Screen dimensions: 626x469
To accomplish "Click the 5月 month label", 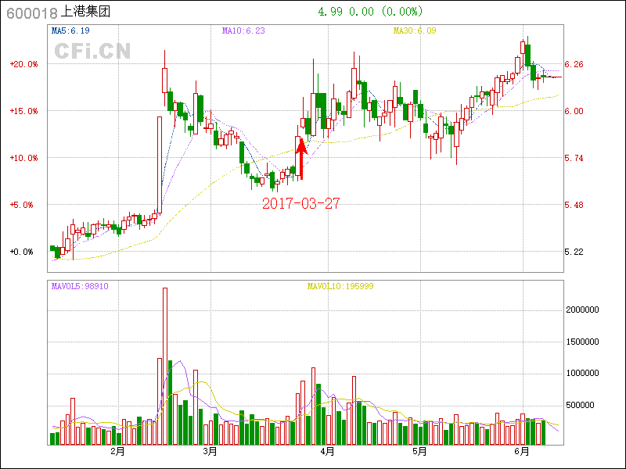I will tap(419, 452).
